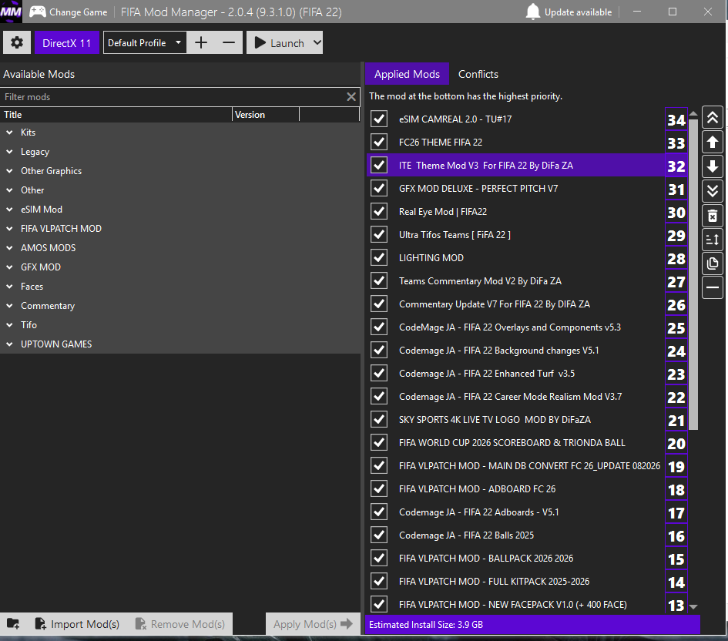Expand the Legacy category
The height and width of the screenshot is (641, 728).
[x=9, y=152]
